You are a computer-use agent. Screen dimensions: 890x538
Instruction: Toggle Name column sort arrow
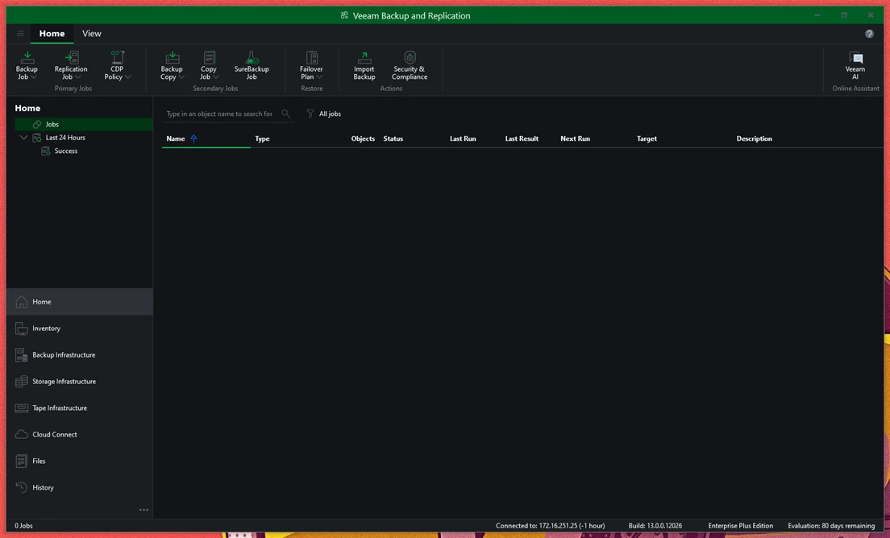(x=193, y=139)
